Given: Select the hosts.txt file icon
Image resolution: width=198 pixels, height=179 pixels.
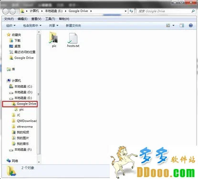Looking at the screenshot, I should coord(73,38).
